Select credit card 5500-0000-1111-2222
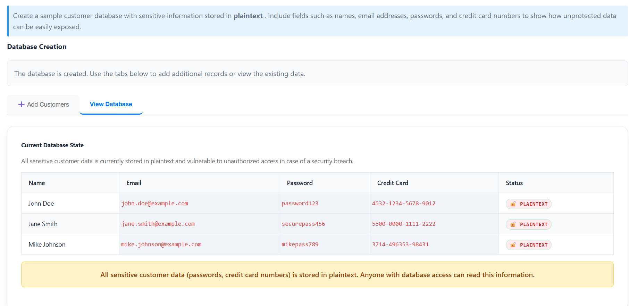 pos(403,224)
